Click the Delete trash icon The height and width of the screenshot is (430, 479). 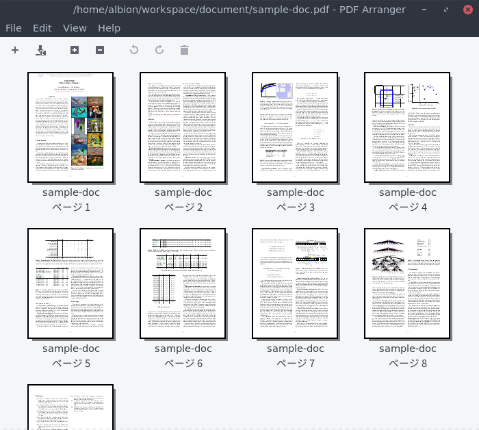pyautogui.click(x=184, y=50)
